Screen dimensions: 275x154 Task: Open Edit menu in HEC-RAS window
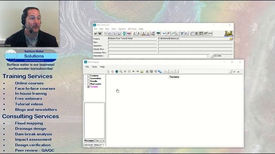click(101, 29)
